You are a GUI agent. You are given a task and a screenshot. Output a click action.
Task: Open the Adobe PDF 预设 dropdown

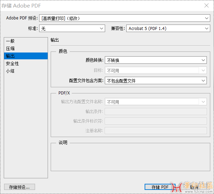[125, 18]
